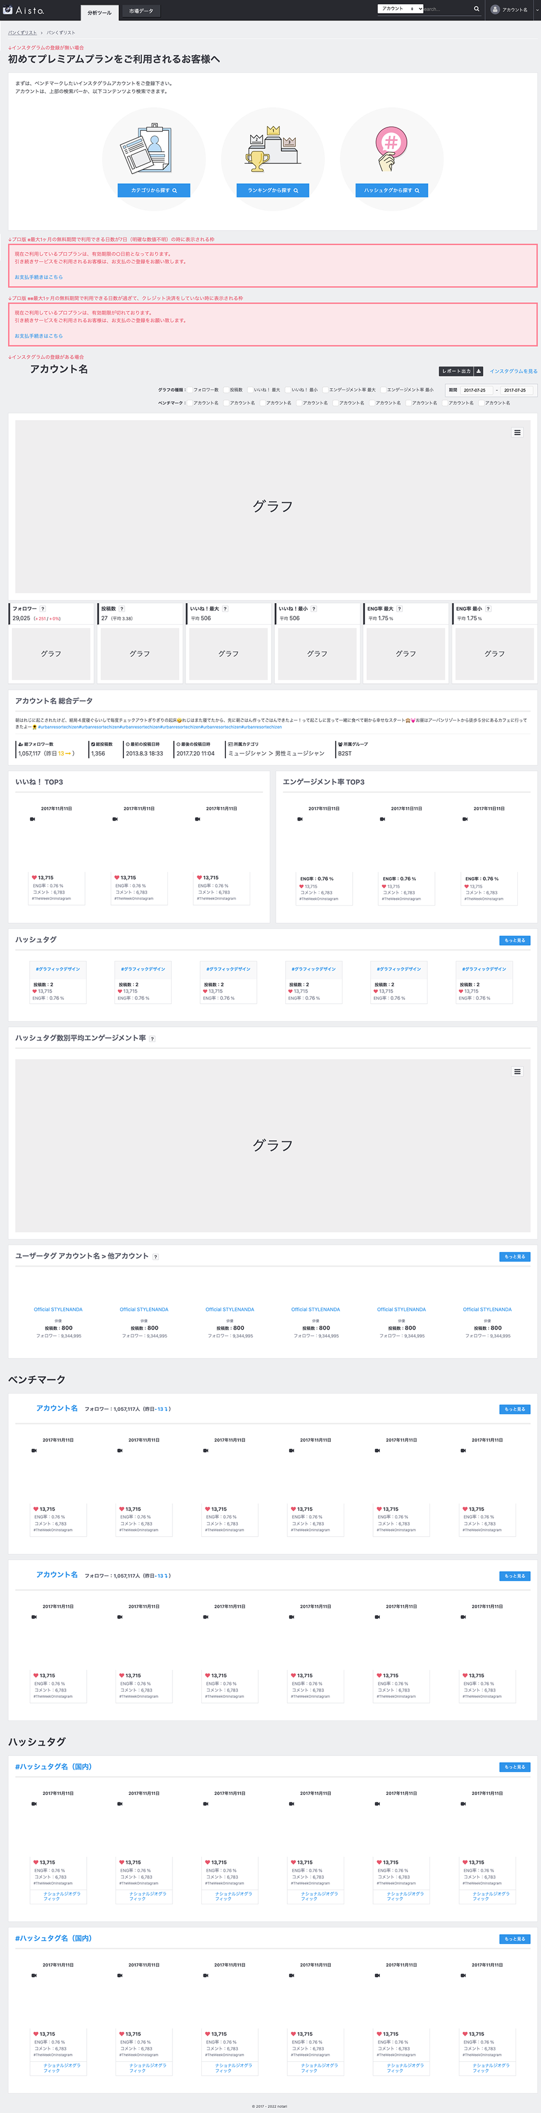The image size is (541, 2113).
Task: Open the アカウント search type dropdown
Action: (x=400, y=9)
